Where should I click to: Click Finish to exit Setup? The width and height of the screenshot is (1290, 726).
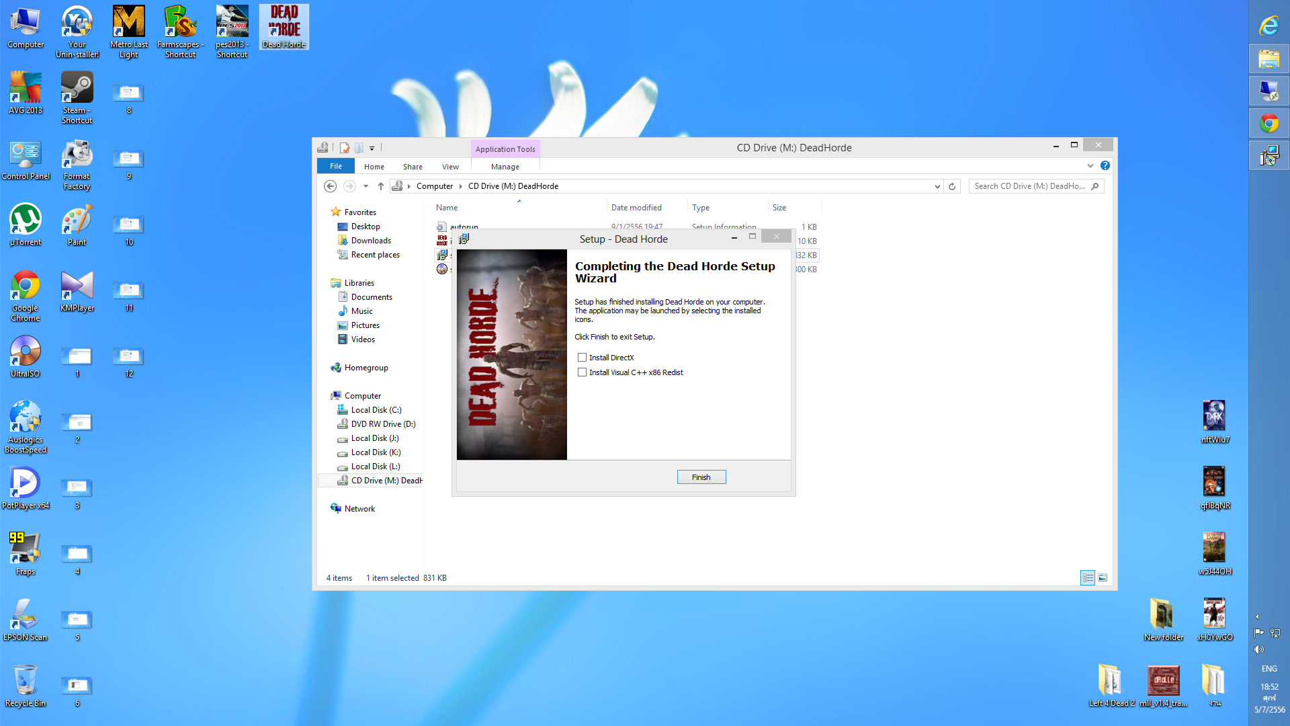[701, 477]
